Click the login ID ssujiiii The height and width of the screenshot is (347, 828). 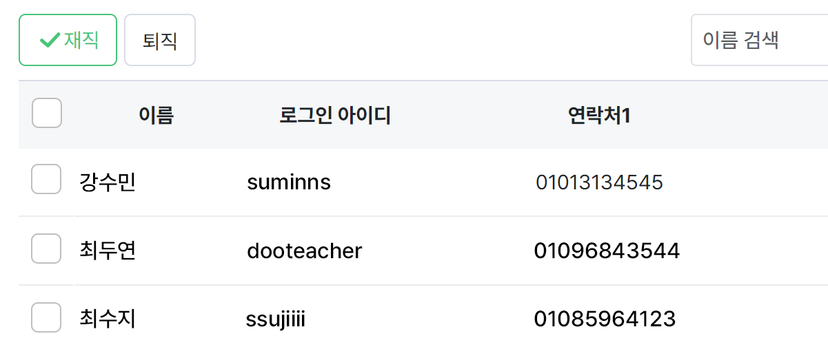click(x=276, y=319)
